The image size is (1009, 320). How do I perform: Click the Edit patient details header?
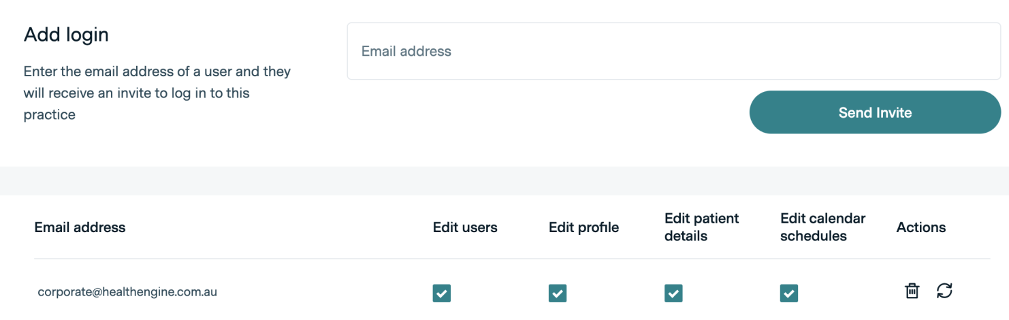(x=701, y=227)
